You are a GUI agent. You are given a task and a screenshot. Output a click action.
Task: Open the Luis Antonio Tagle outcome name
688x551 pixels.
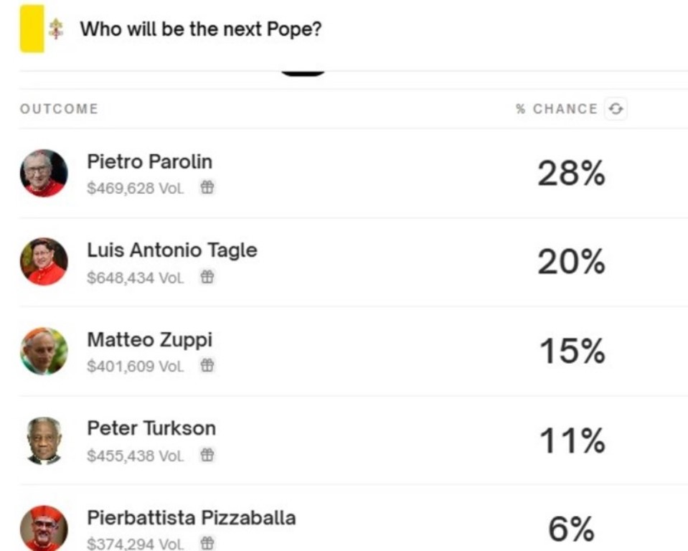[x=171, y=250]
